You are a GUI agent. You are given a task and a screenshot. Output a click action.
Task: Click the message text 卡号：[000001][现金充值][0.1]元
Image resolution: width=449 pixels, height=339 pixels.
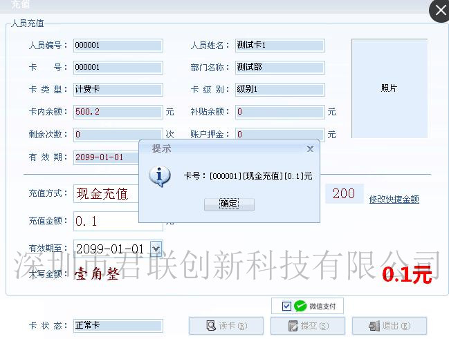pos(248,176)
